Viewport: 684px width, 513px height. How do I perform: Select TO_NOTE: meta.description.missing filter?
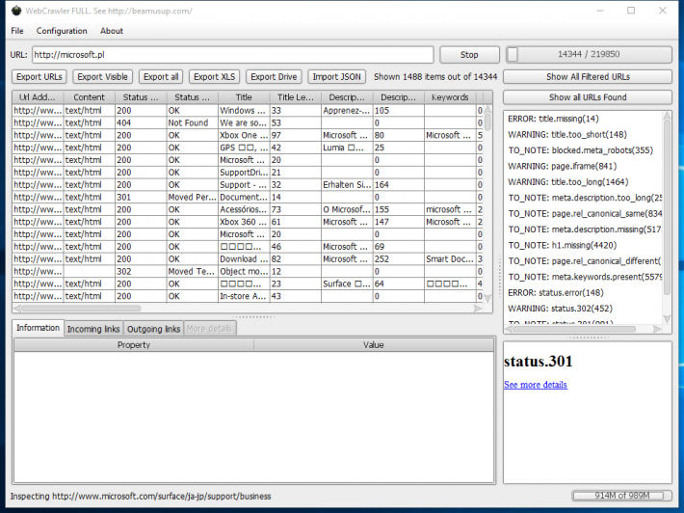(x=583, y=229)
